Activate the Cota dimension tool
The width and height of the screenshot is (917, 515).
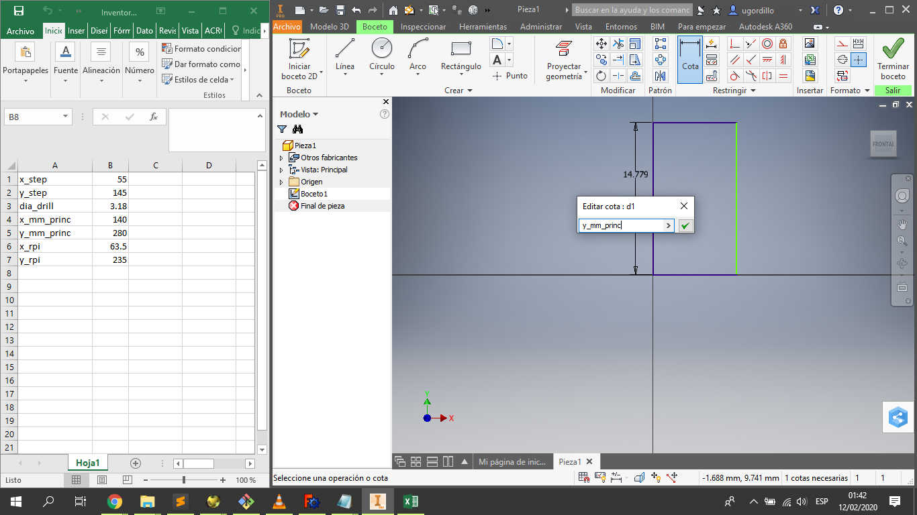[x=690, y=59]
